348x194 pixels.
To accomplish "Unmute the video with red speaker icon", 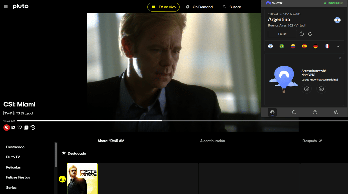I will (7, 127).
